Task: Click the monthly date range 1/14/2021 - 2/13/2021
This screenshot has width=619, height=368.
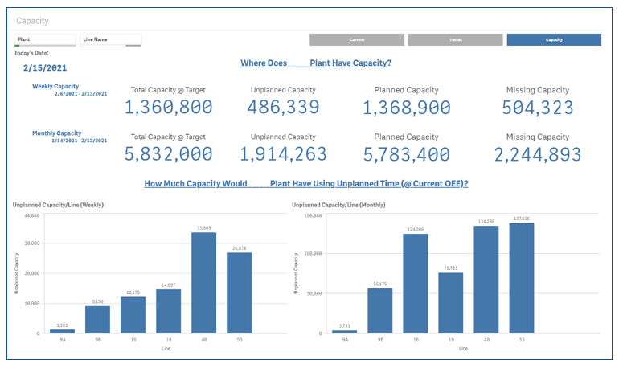Action: (x=80, y=141)
